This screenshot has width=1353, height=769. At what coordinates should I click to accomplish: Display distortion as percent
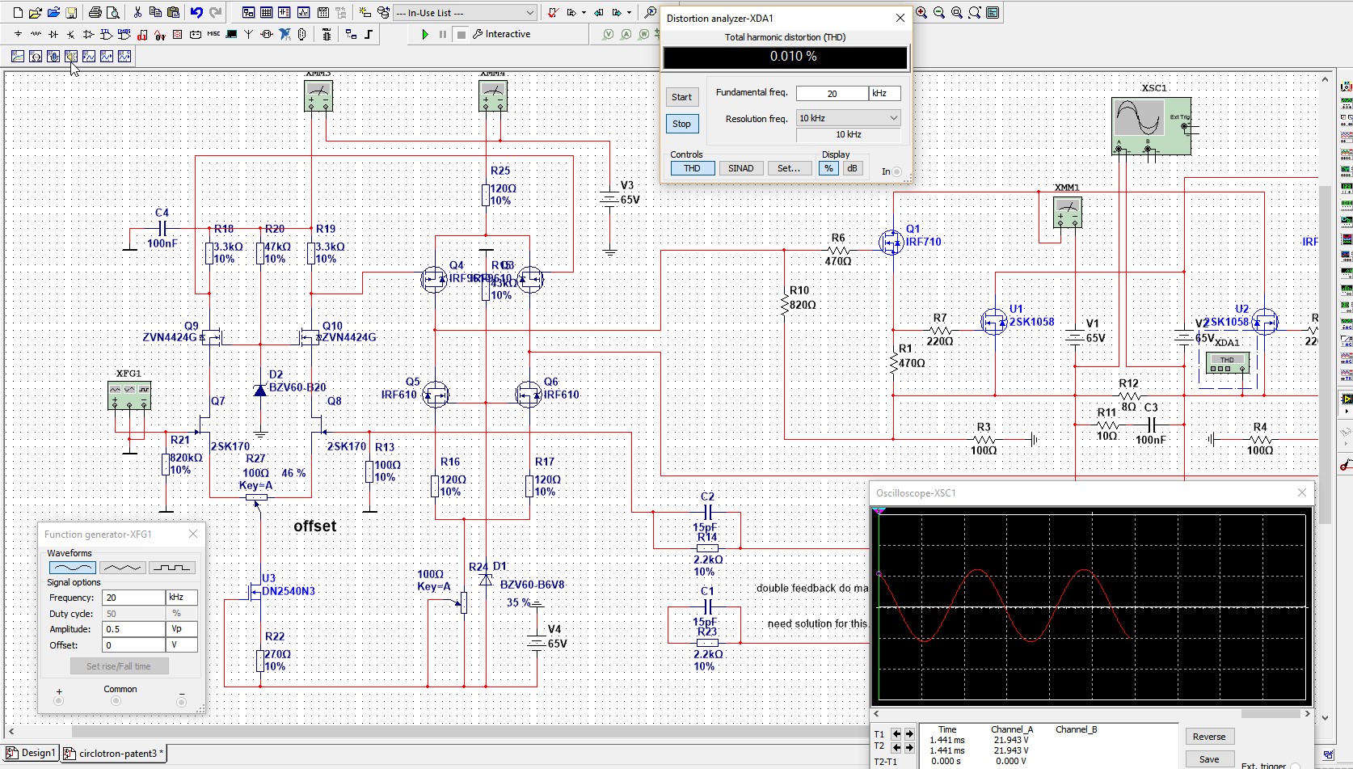tap(828, 168)
